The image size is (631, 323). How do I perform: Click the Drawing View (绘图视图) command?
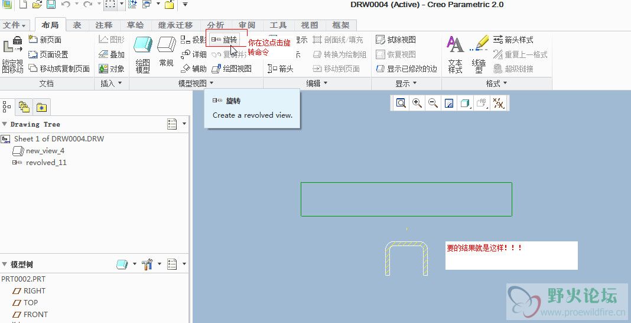(x=232, y=69)
